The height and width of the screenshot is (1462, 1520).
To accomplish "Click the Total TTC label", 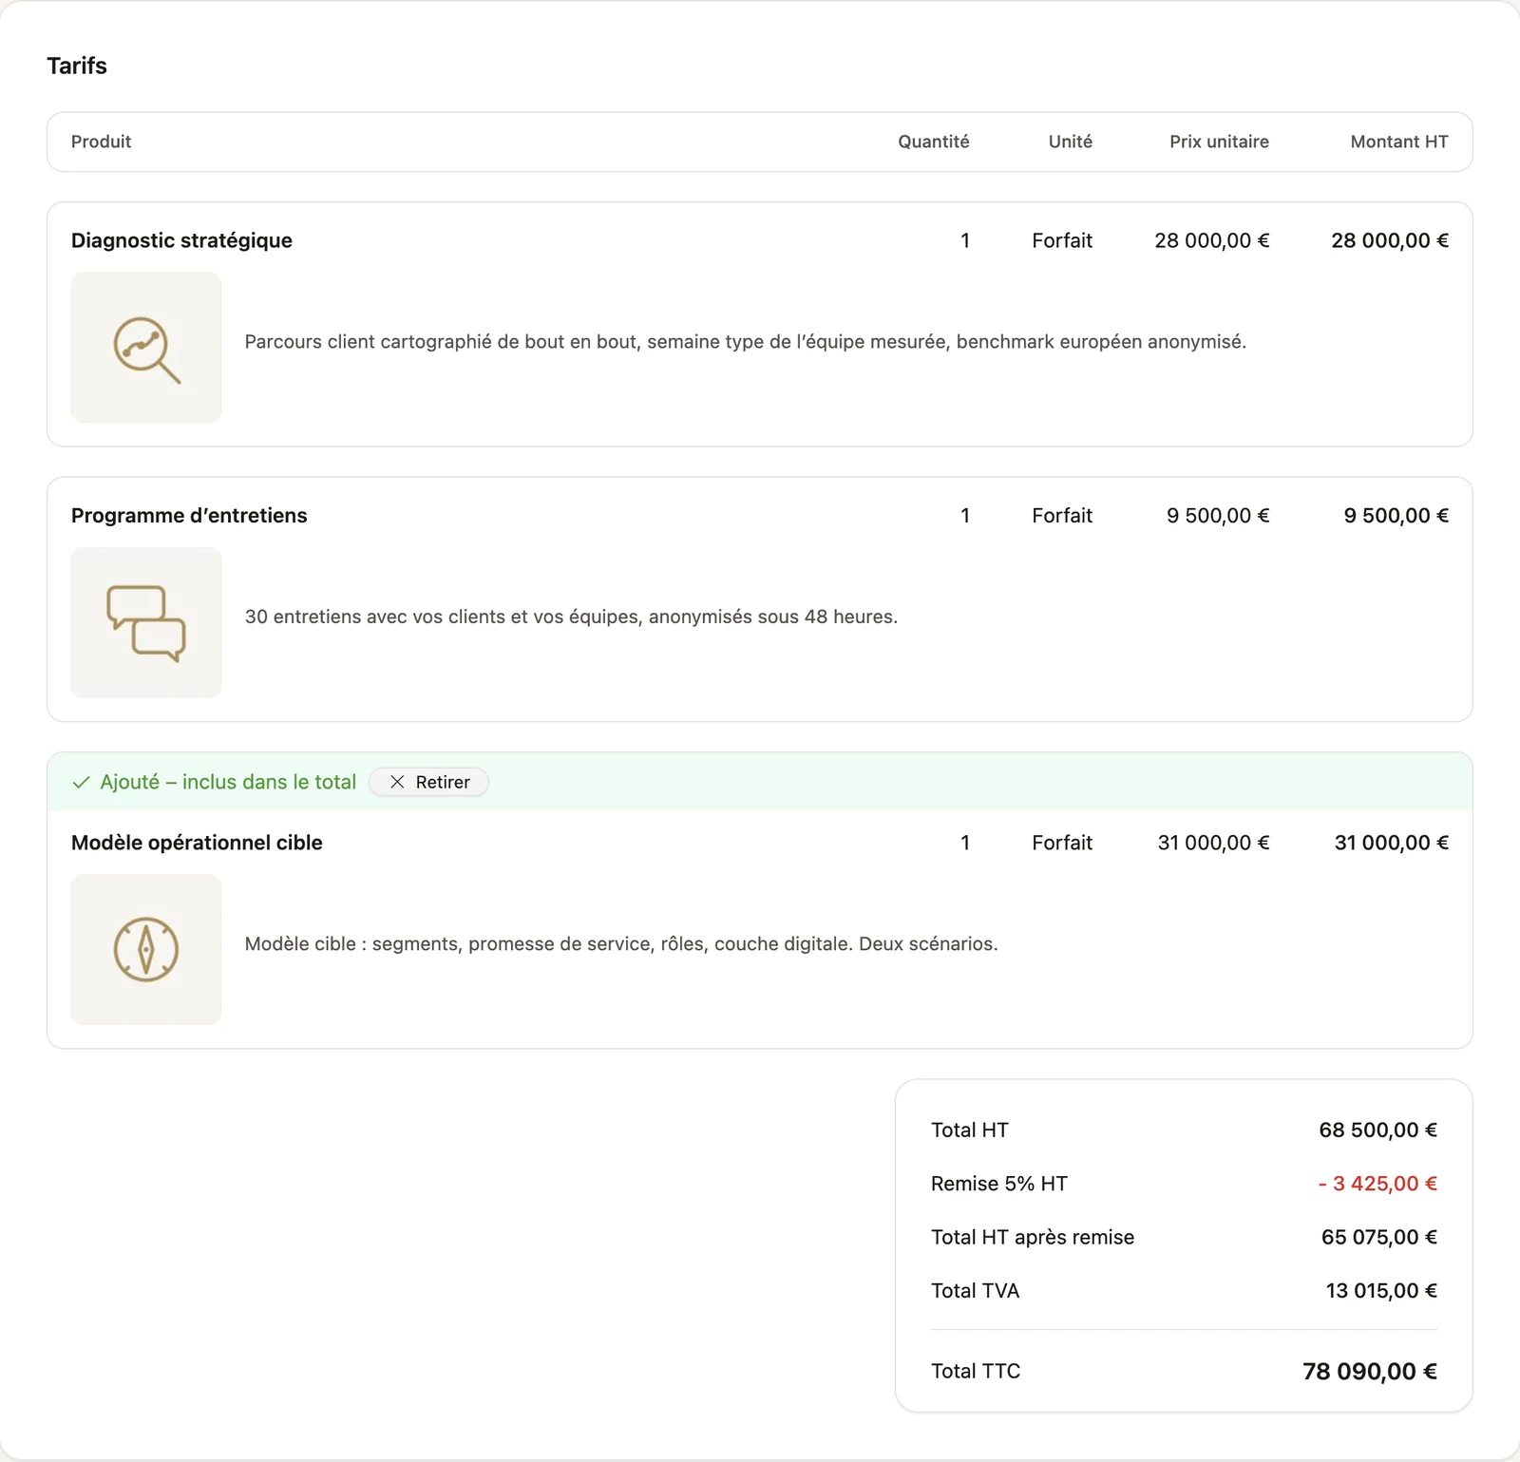I will tap(976, 1372).
